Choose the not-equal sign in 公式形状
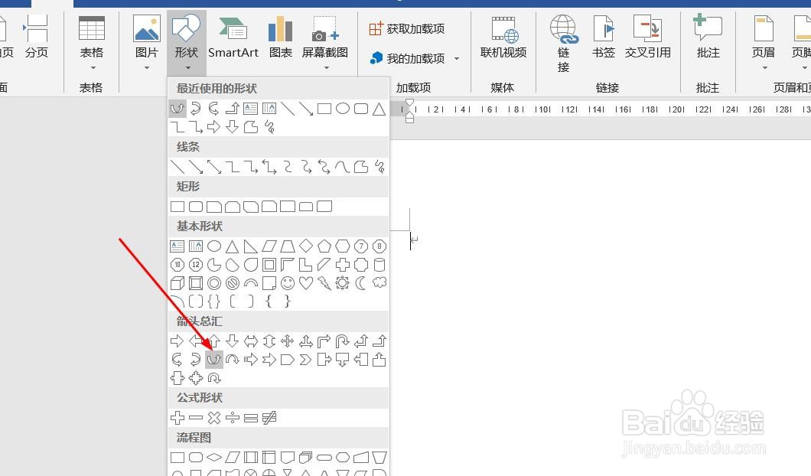Viewport: 811px width, 476px height. click(x=269, y=418)
